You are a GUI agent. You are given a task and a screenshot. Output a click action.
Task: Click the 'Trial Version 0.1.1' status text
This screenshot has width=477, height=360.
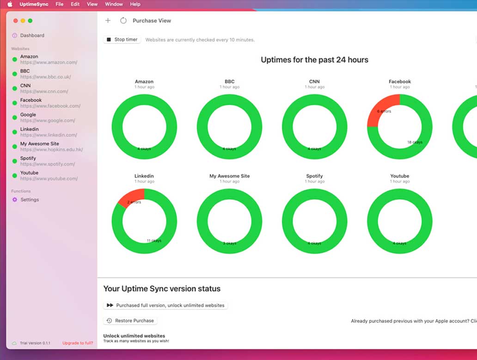pos(35,343)
